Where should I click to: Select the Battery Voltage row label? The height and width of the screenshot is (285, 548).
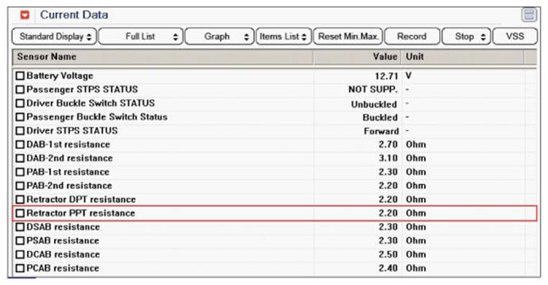[60, 76]
